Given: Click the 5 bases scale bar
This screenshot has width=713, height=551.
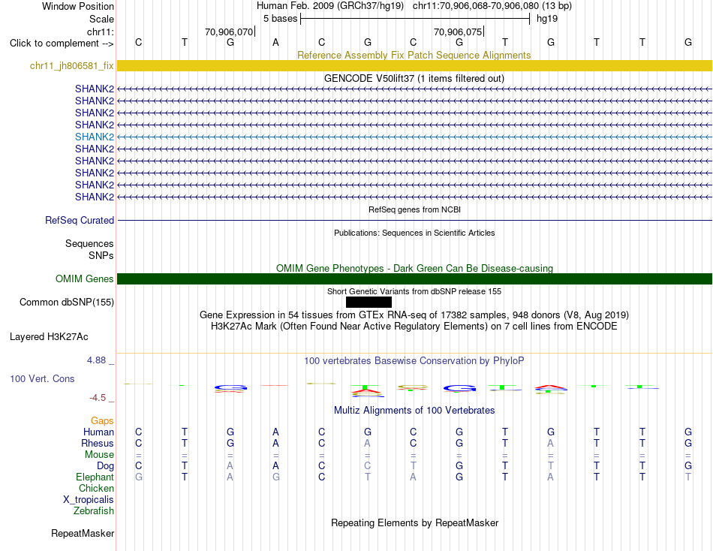Looking at the screenshot, I should (x=415, y=19).
